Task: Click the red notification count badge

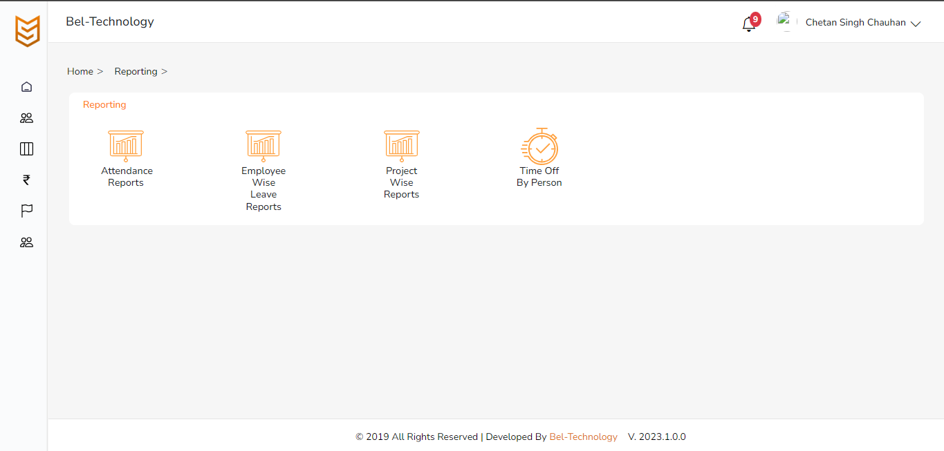Action: (x=755, y=19)
